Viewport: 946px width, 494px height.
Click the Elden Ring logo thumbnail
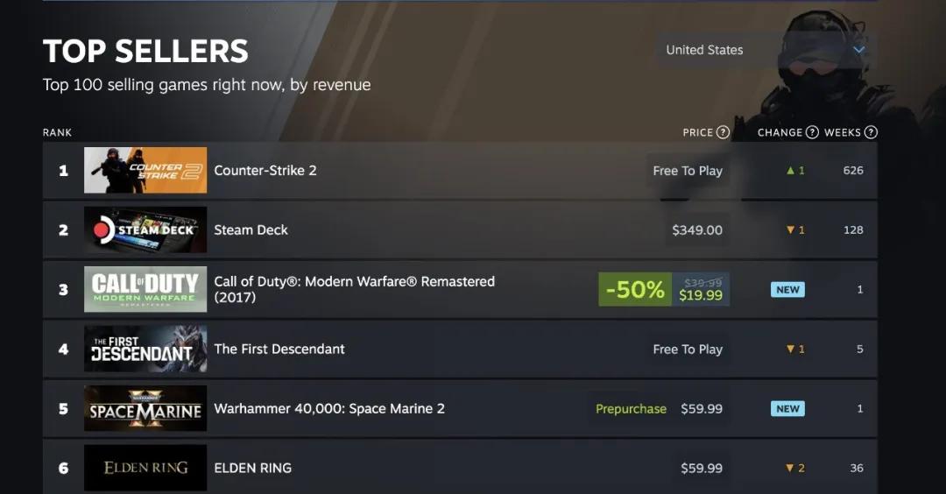[x=145, y=468]
